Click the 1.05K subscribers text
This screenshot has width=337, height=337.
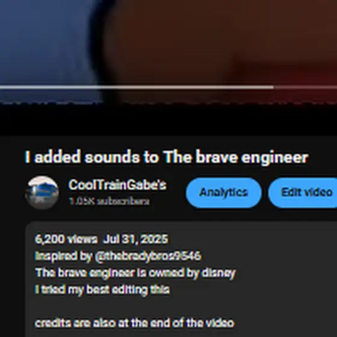(109, 202)
